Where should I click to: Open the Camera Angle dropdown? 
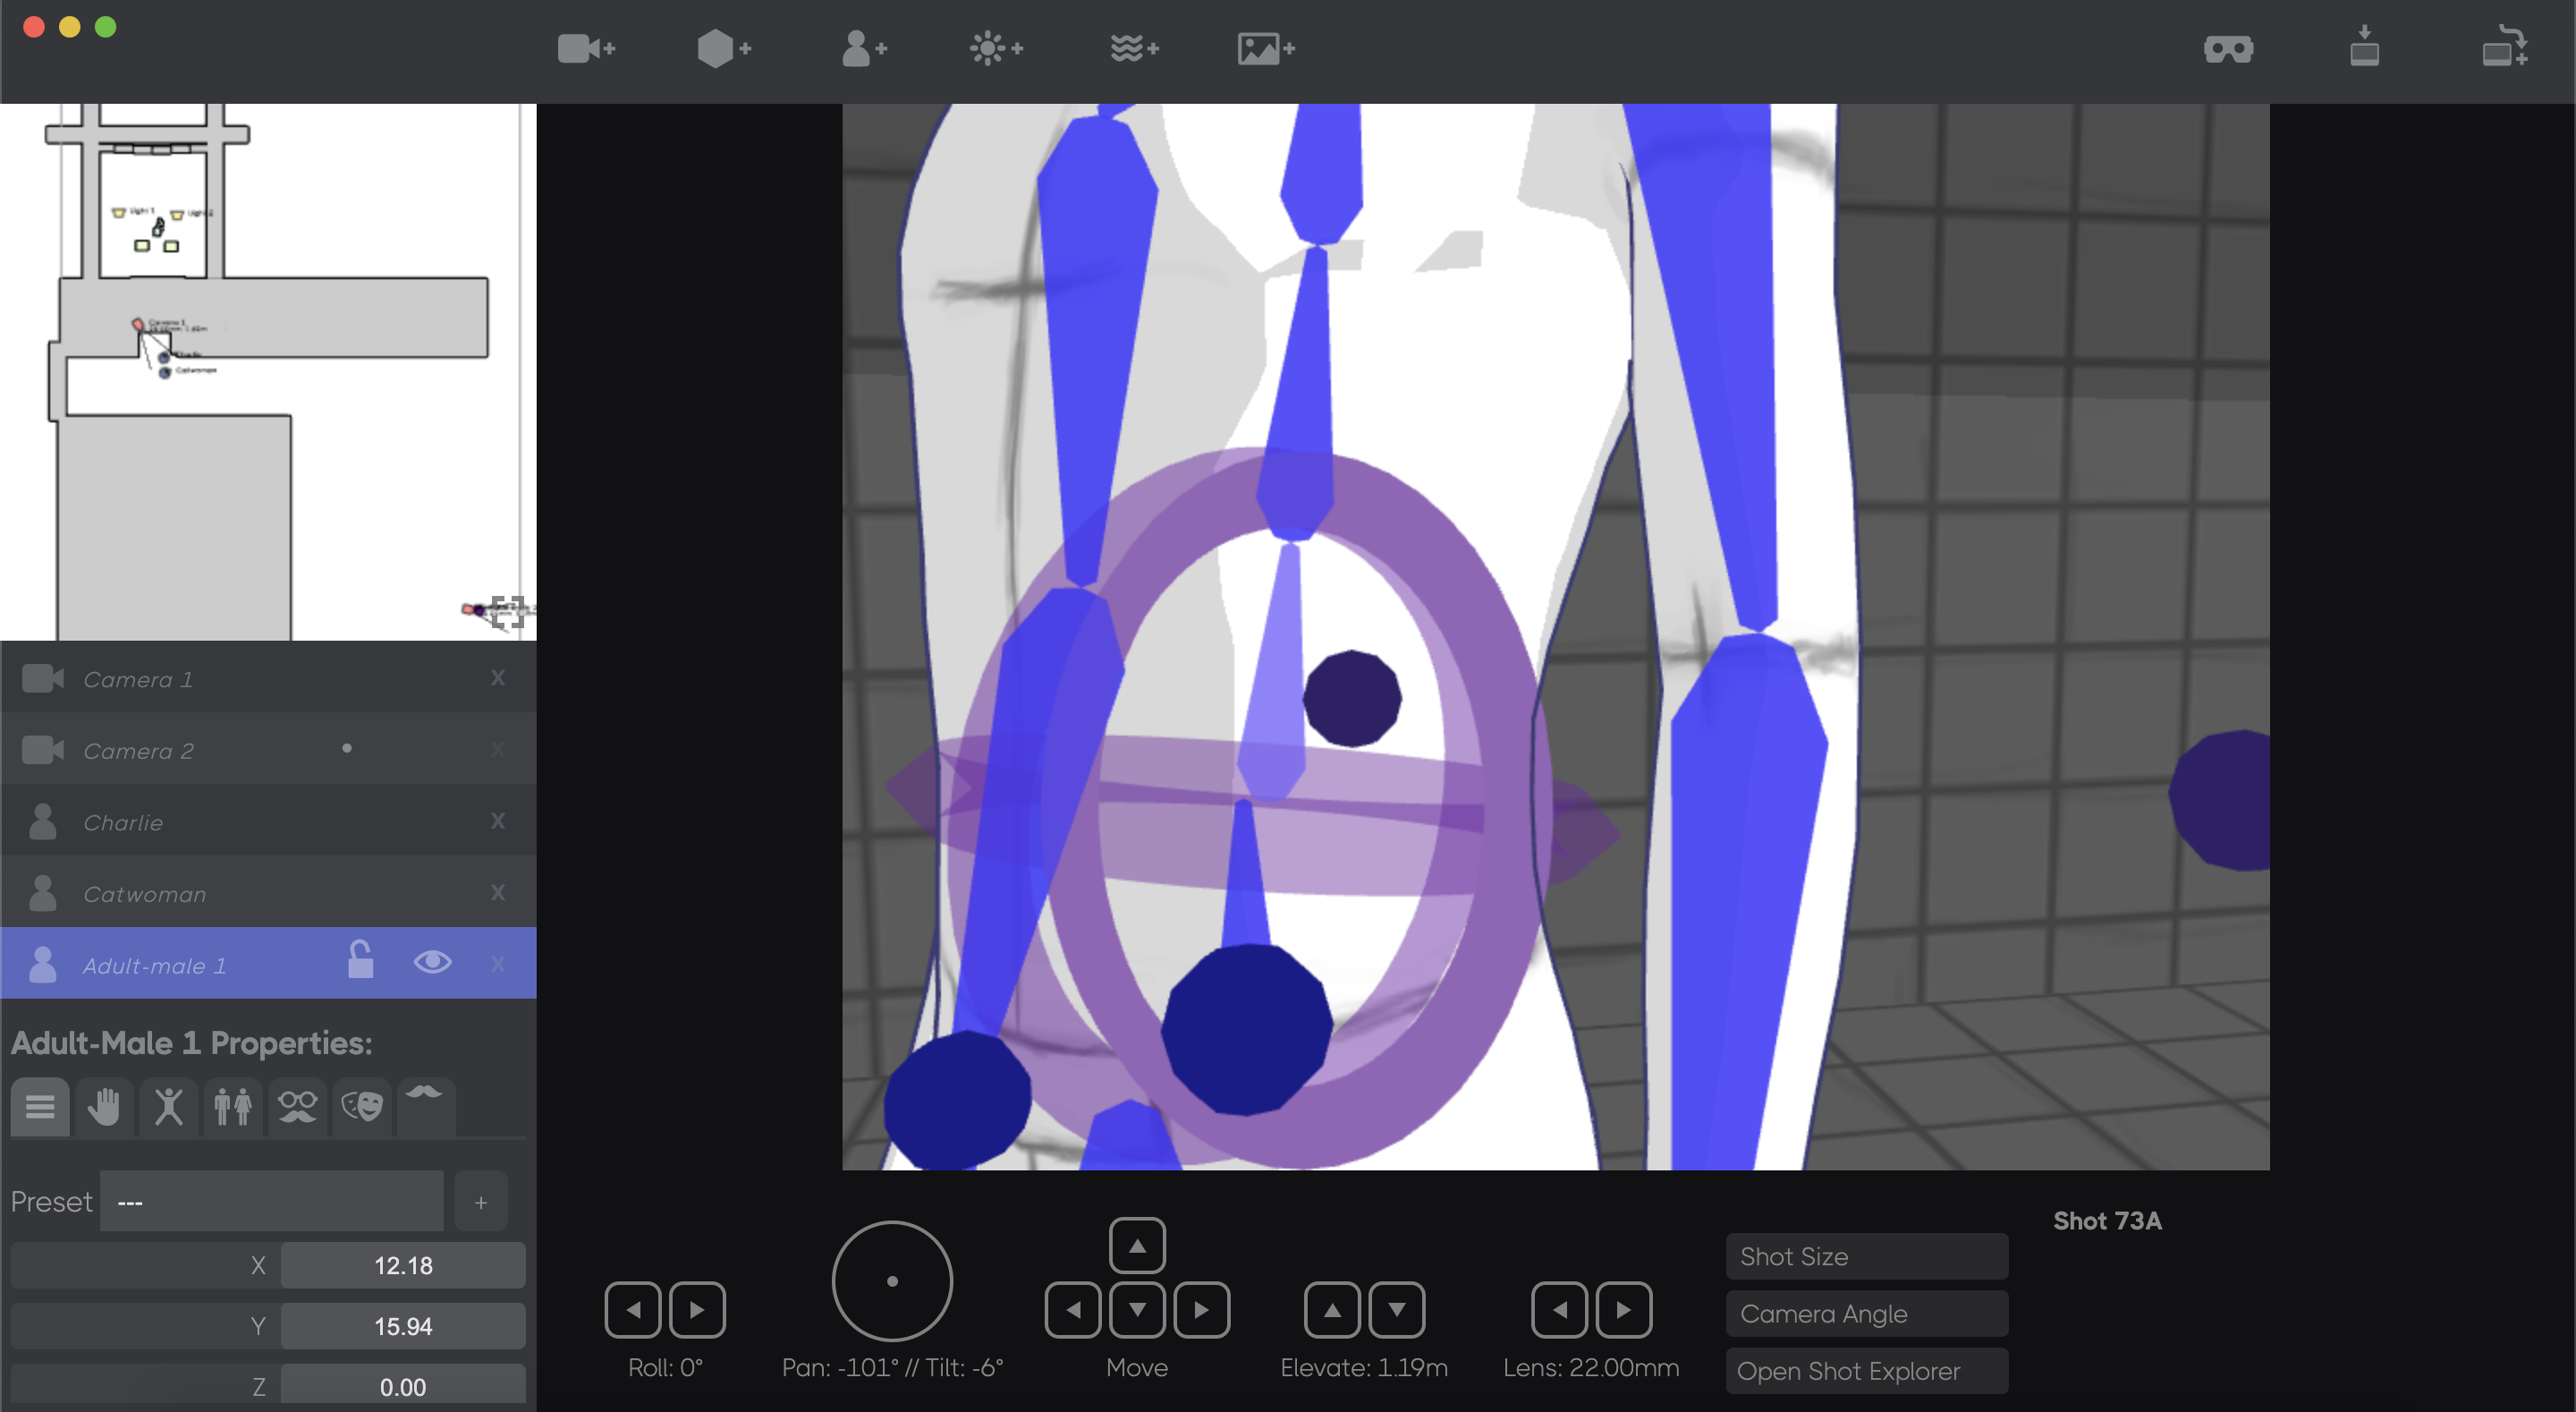[x=1867, y=1314]
